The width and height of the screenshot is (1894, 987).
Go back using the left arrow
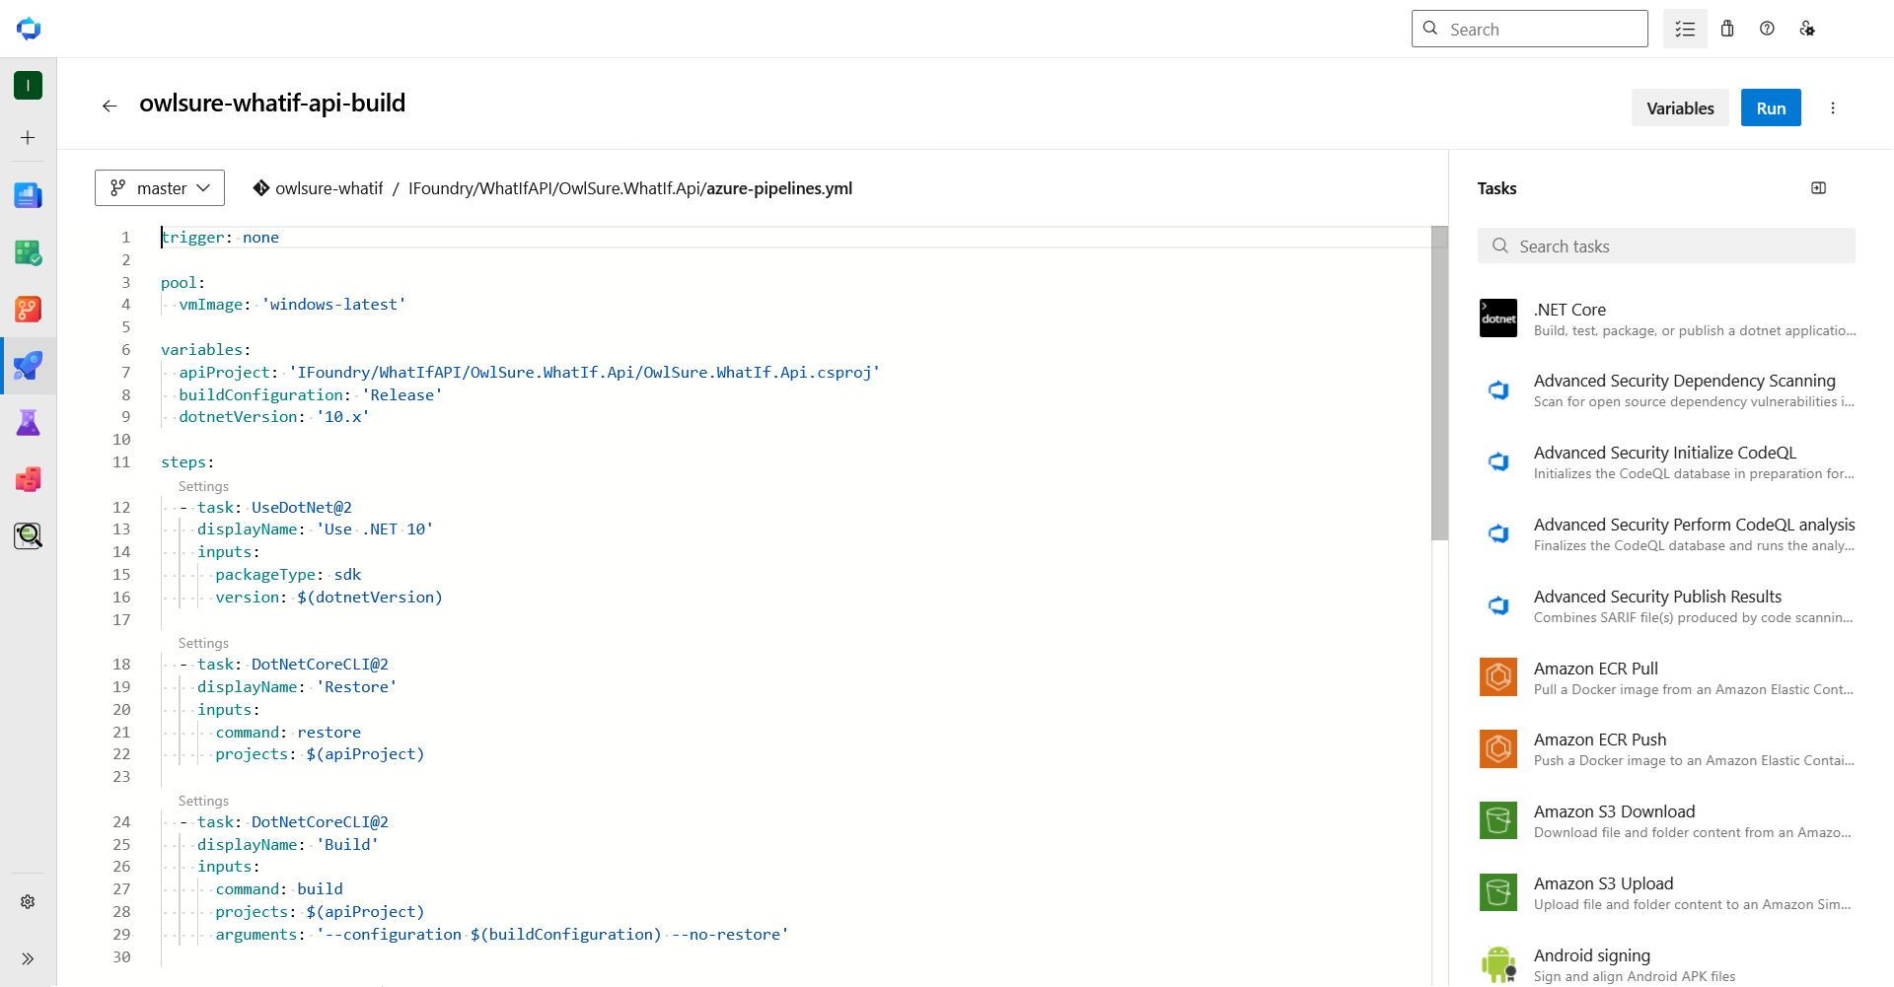point(109,106)
